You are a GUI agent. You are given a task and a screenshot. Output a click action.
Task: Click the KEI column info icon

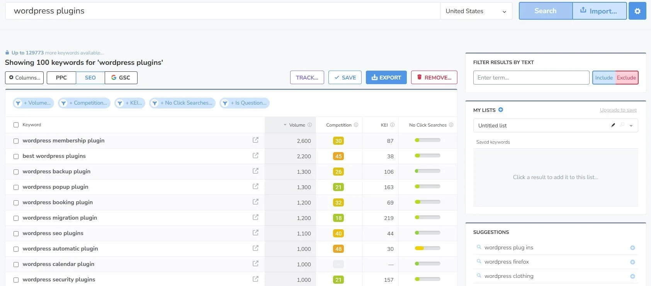(x=392, y=125)
